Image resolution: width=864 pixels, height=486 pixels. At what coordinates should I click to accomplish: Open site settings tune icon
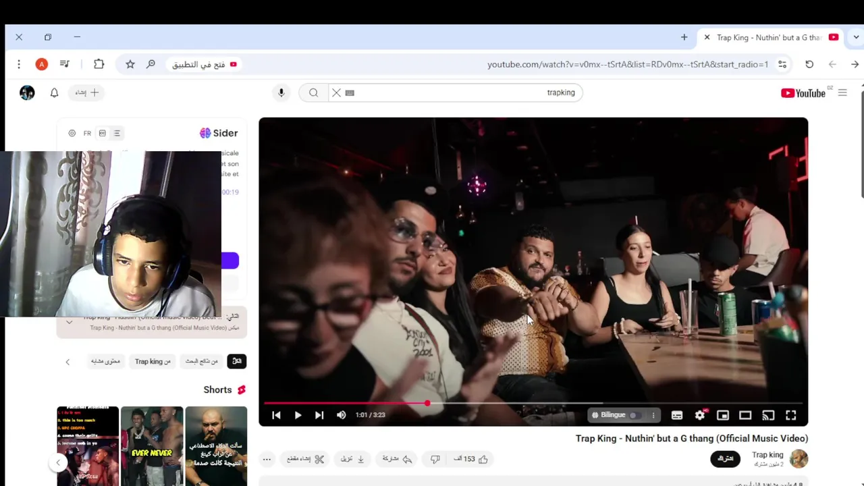point(782,64)
